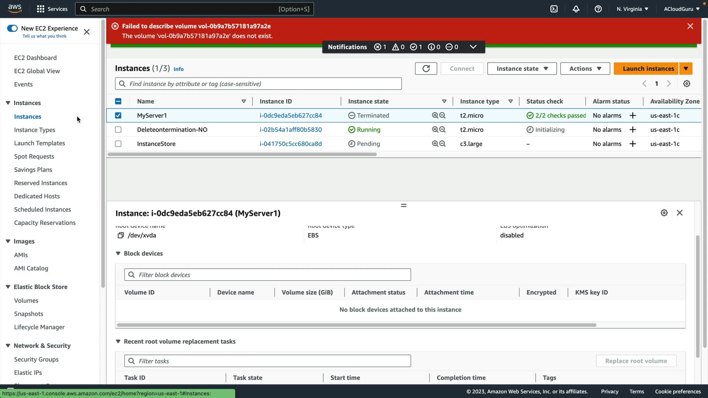Open instance detail panel settings gear
The height and width of the screenshot is (398, 708).
pos(664,213)
